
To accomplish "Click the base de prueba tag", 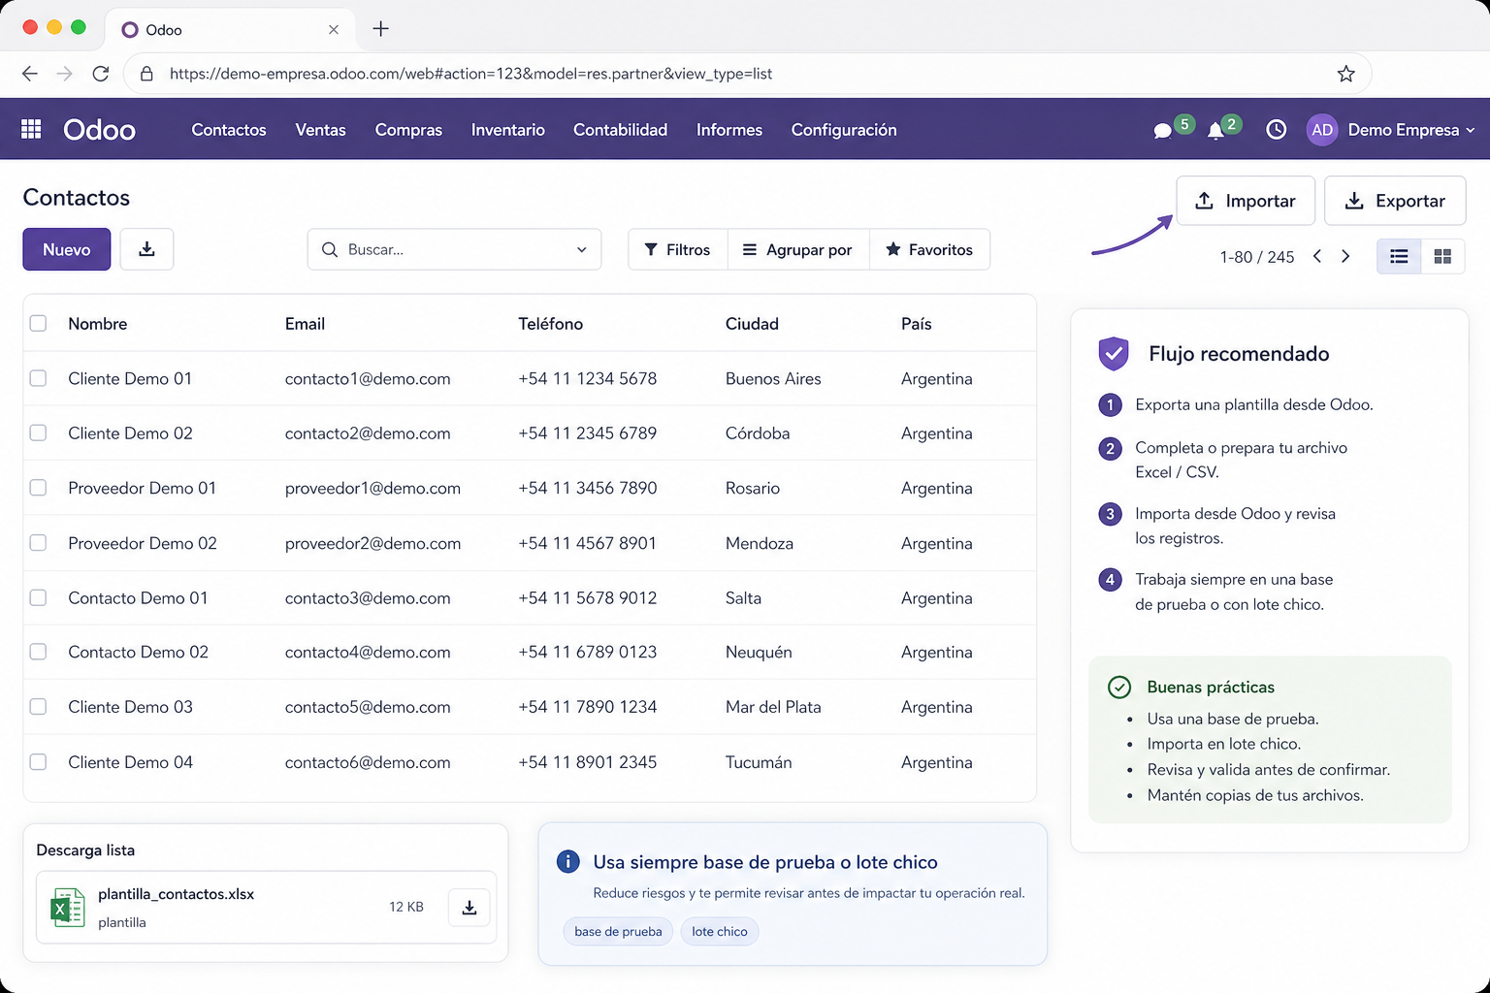I will 618,931.
